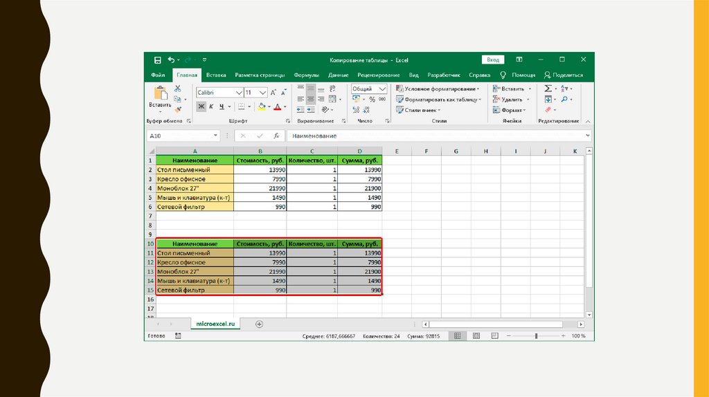Open the Calibri font name dropdown
This screenshot has width=709, height=397.
[x=239, y=92]
